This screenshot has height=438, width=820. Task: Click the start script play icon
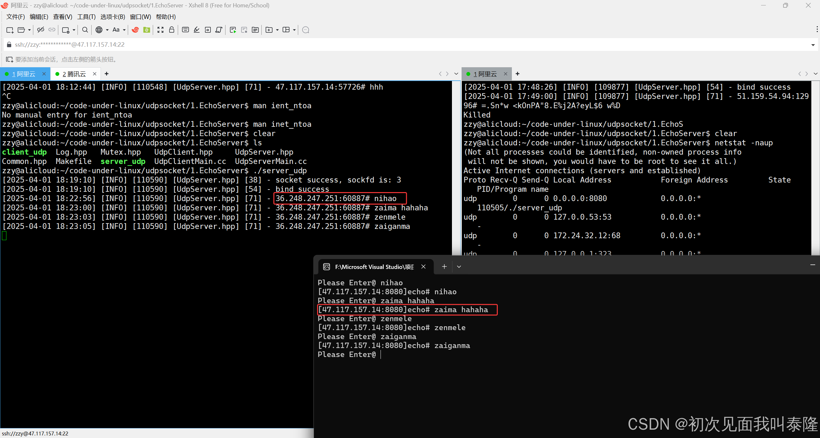tap(233, 30)
